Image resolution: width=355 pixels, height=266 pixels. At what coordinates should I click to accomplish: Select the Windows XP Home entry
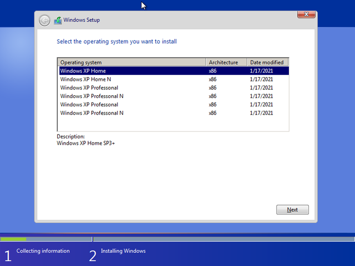point(83,71)
